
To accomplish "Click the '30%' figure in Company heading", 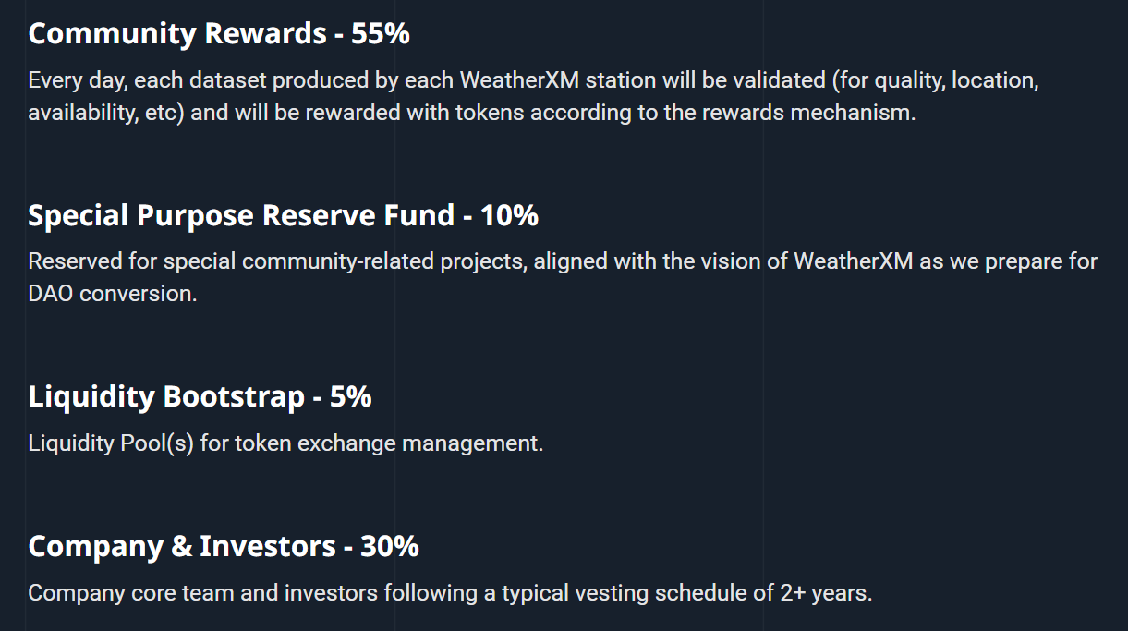I will [x=390, y=546].
